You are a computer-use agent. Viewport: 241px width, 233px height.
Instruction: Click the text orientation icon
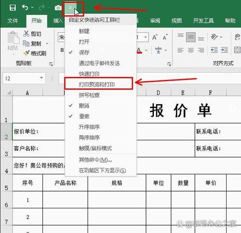tap(214, 37)
